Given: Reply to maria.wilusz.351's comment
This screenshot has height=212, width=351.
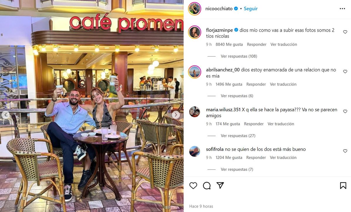Looking at the screenshot, I should click(254, 124).
